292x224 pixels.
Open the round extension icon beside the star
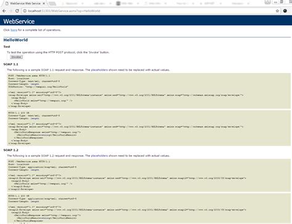pyautogui.click(x=285, y=11)
